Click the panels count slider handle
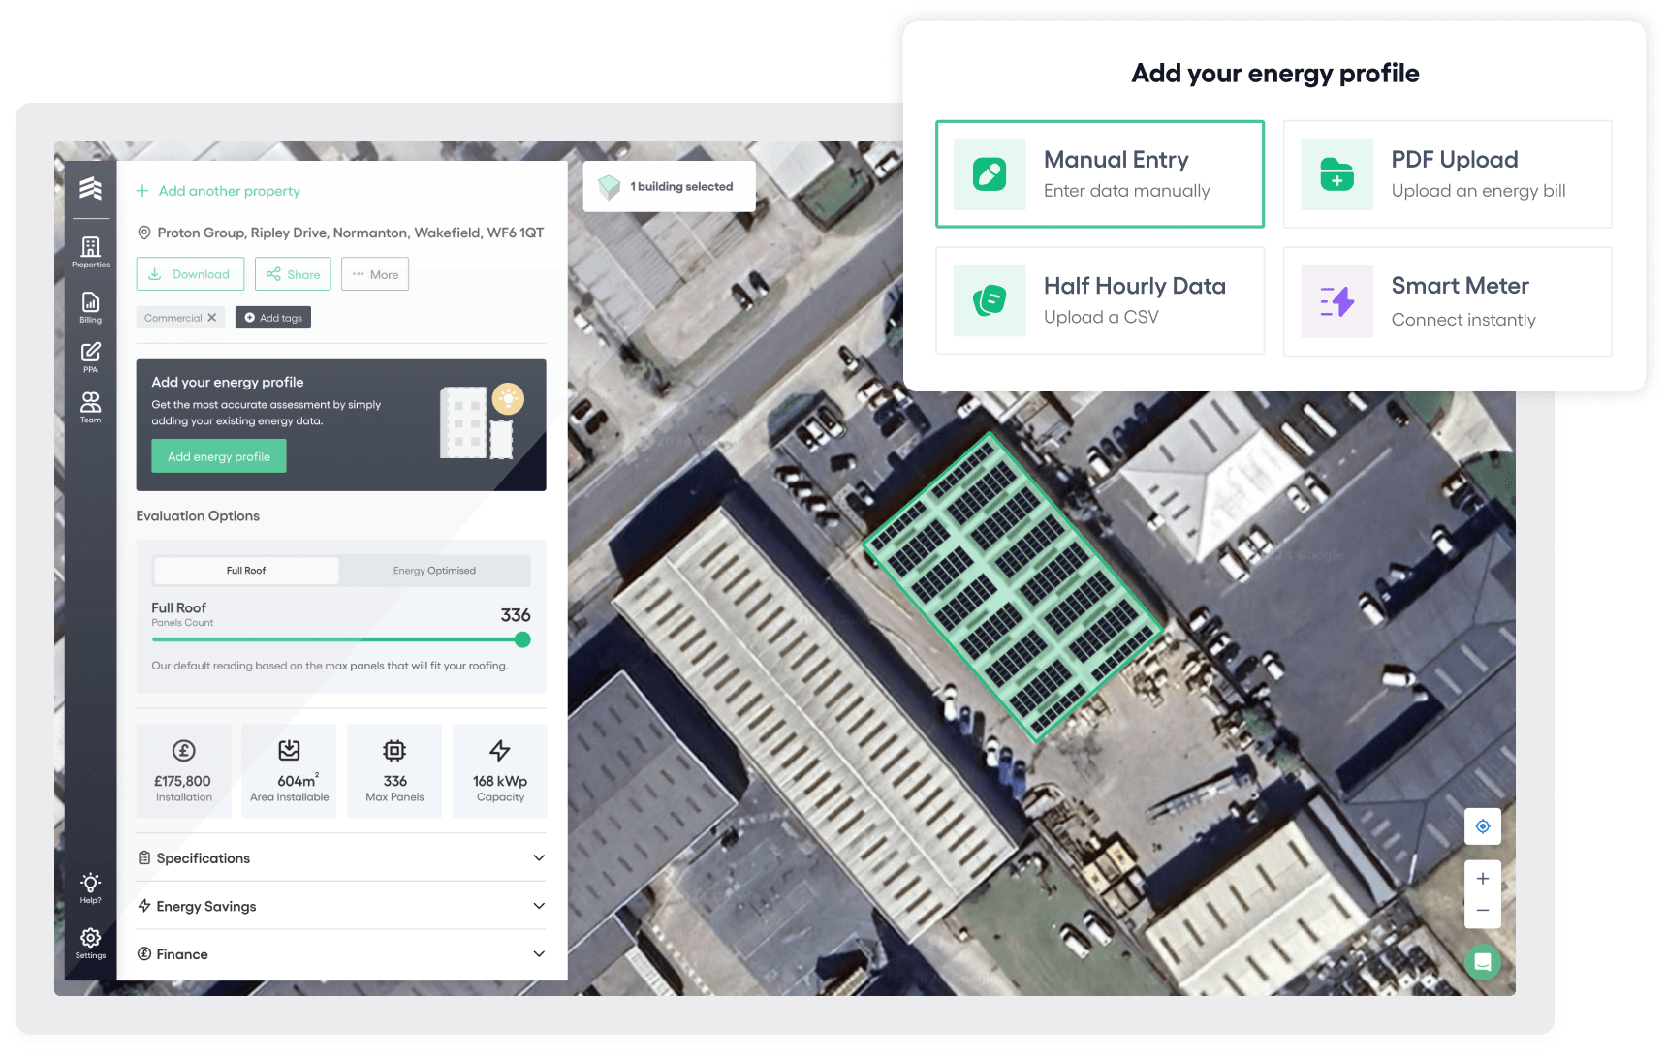The width and height of the screenshot is (1666, 1058). point(522,639)
